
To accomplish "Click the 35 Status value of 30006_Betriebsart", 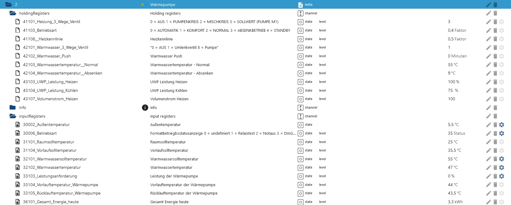I will click(x=456, y=133).
